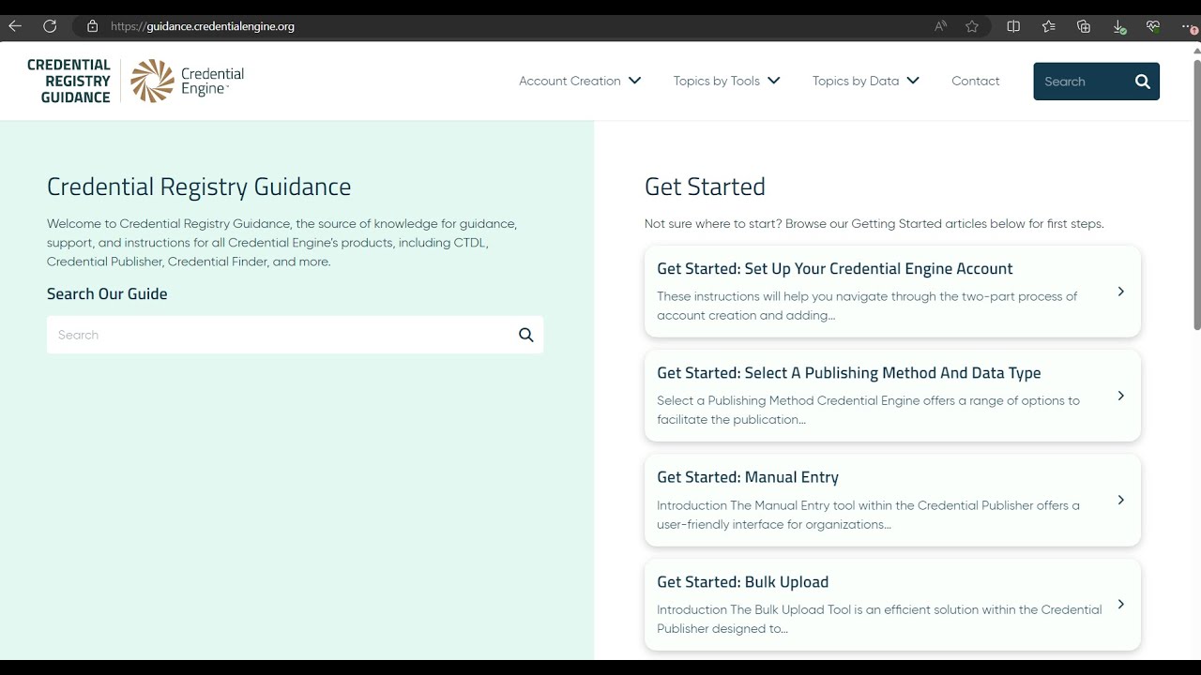The width and height of the screenshot is (1201, 675).
Task: Open the arrow on the Bulk Upload card
Action: 1120,604
